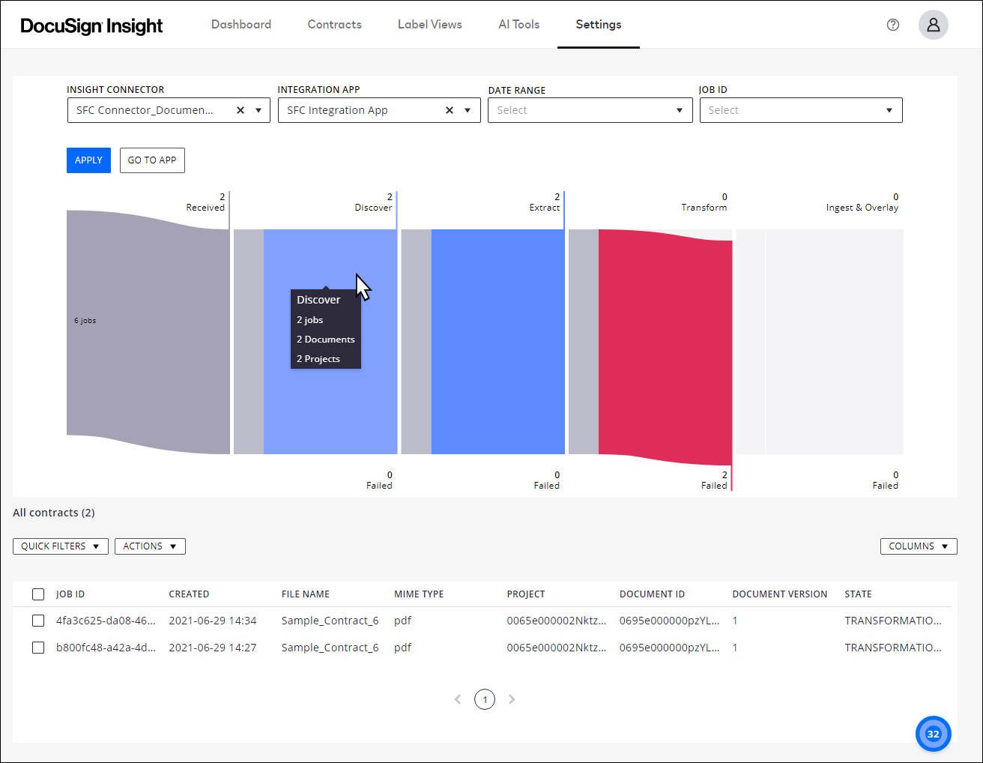Image resolution: width=983 pixels, height=763 pixels.
Task: Toggle the select-all contracts checkbox
Action: 38,594
